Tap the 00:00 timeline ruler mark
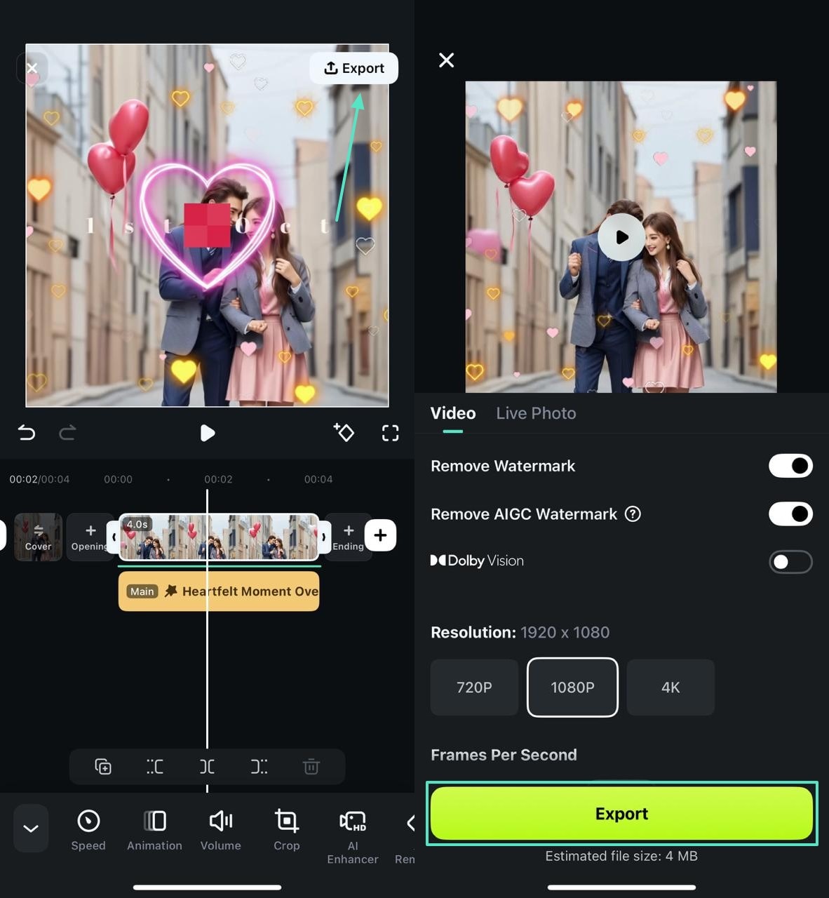The width and height of the screenshot is (829, 898). click(118, 479)
